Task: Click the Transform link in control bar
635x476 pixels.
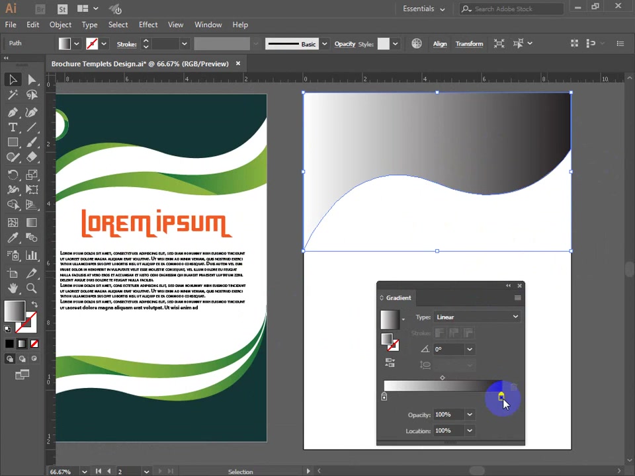Action: click(469, 44)
